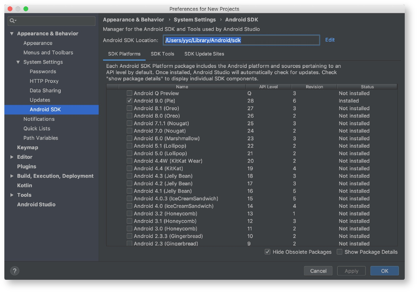The image size is (417, 292).
Task: Confirm with the OK button
Action: (385, 271)
